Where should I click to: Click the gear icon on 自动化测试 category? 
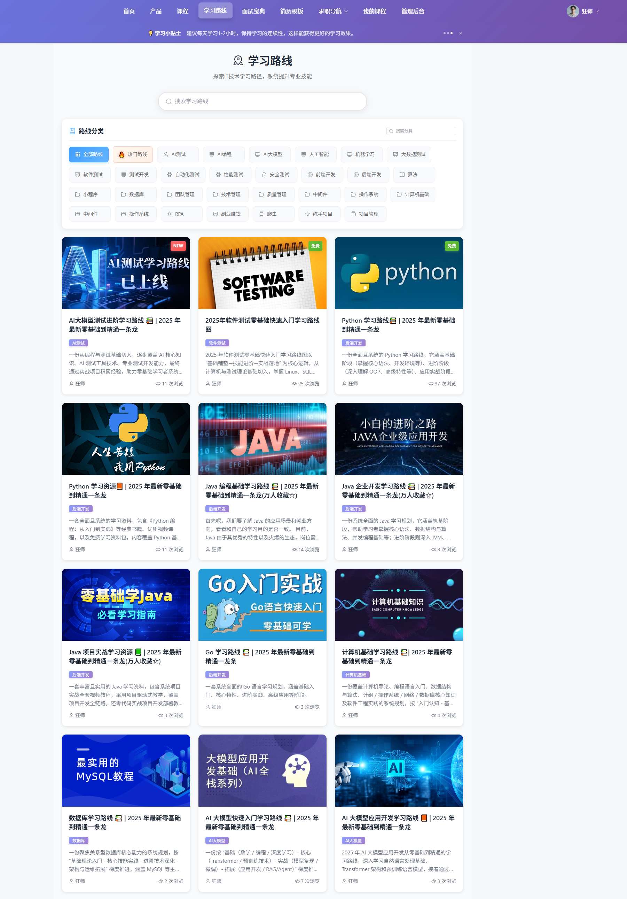click(x=169, y=175)
